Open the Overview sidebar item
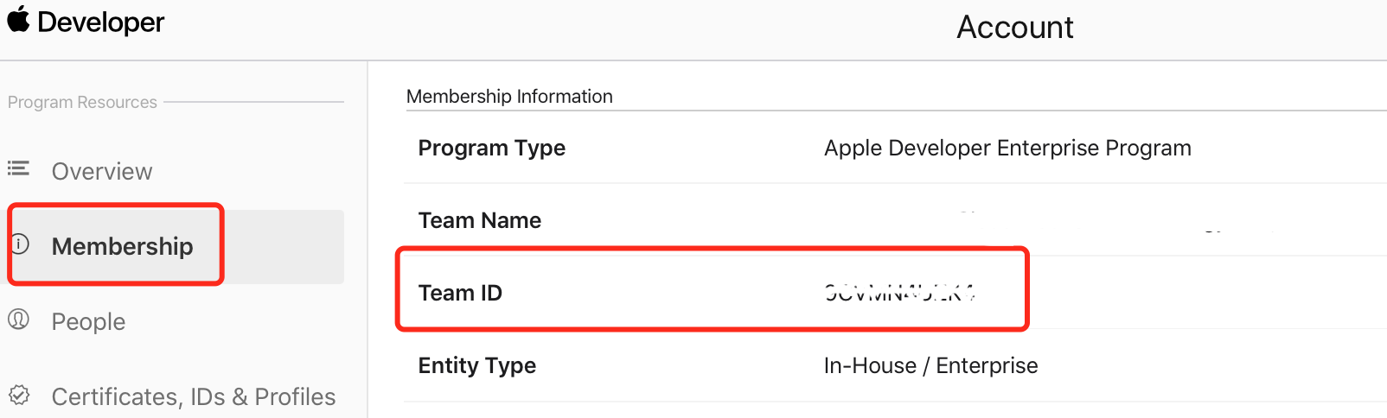This screenshot has height=418, width=1387. pyautogui.click(x=101, y=171)
